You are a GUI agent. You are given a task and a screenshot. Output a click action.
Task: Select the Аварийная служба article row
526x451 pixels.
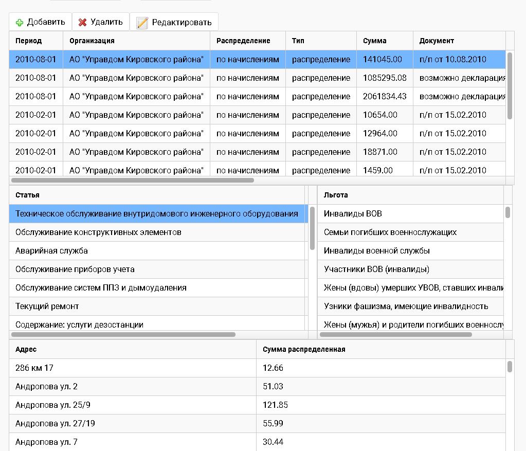51,251
